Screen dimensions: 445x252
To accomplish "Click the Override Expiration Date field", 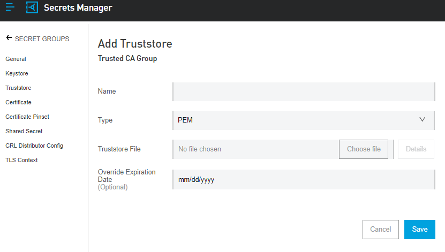I will point(303,180).
